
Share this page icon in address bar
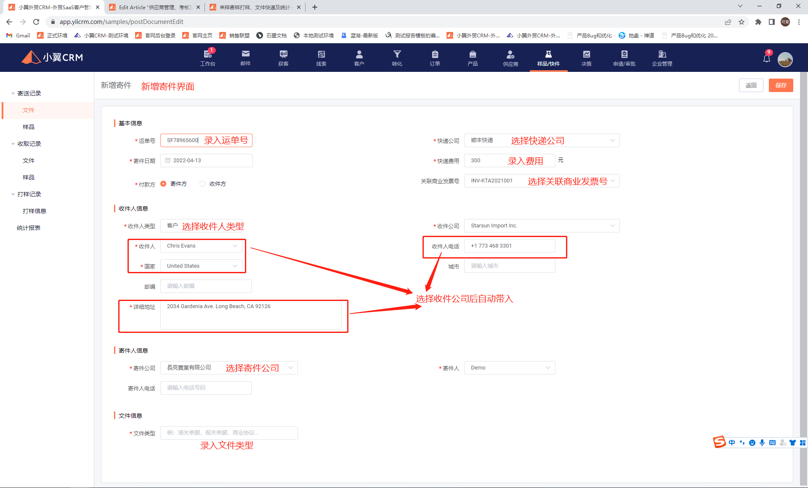(728, 22)
